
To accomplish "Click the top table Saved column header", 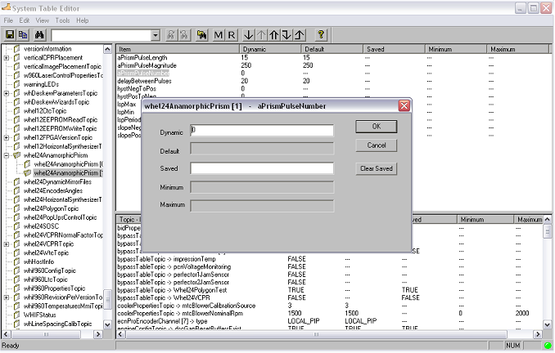I will tap(394, 49).
